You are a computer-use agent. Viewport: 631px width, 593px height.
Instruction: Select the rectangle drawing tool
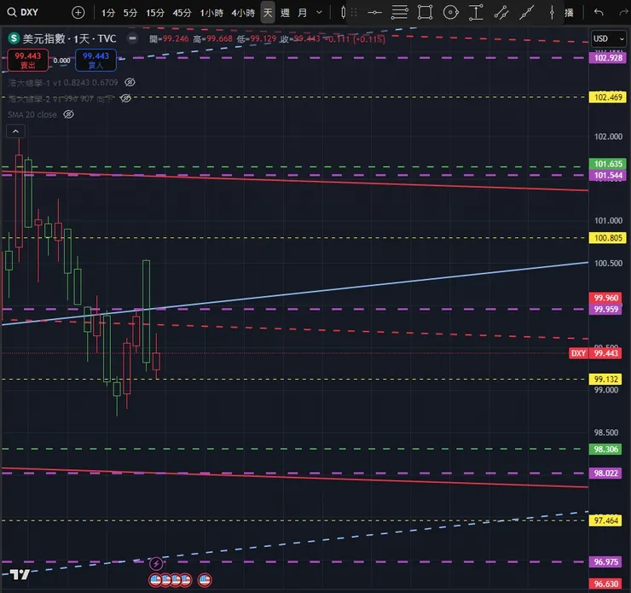425,13
